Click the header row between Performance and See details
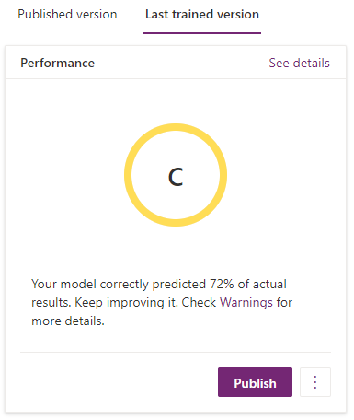 click(181, 63)
